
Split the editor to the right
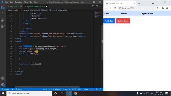pyautogui.click(x=97, y=6)
